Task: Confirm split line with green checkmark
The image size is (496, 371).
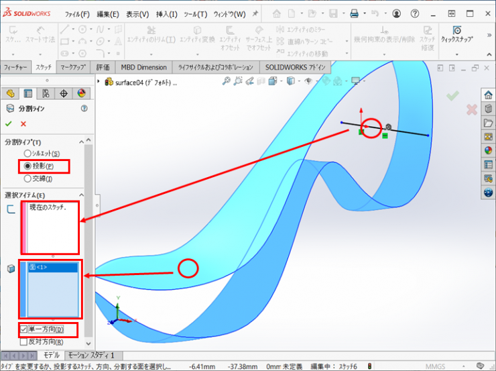Action: point(9,123)
